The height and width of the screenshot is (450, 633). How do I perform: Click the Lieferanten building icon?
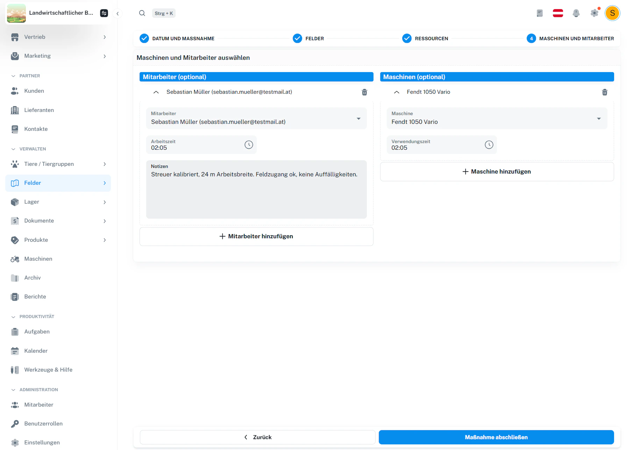(15, 110)
